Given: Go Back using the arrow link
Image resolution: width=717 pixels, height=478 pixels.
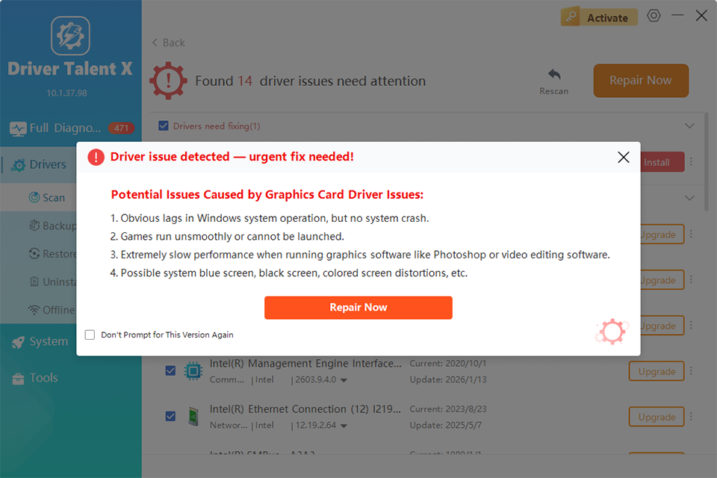Looking at the screenshot, I should click(168, 43).
